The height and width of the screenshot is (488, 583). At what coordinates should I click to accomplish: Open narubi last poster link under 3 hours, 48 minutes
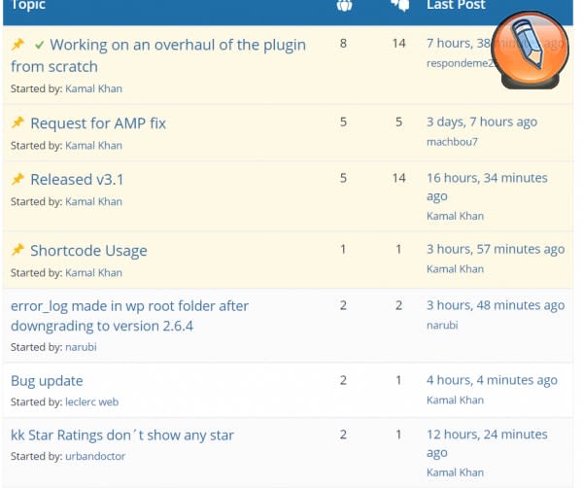pyautogui.click(x=442, y=325)
